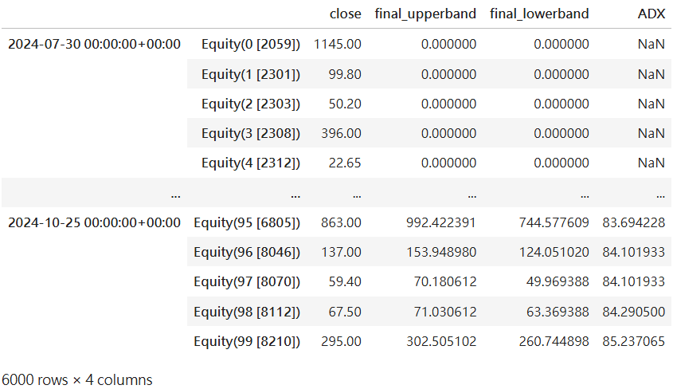
Task: Select the upperband value 992.422391
Action: pyautogui.click(x=440, y=222)
